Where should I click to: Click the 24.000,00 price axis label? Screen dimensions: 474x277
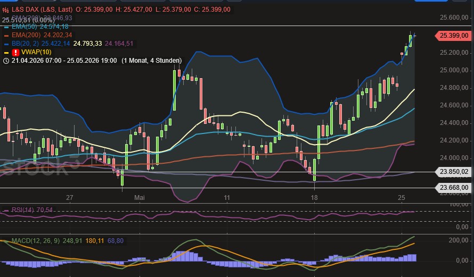pyautogui.click(x=454, y=158)
